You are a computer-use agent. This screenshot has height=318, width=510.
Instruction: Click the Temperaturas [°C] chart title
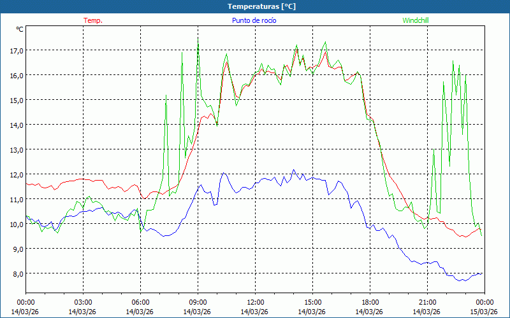click(261, 6)
